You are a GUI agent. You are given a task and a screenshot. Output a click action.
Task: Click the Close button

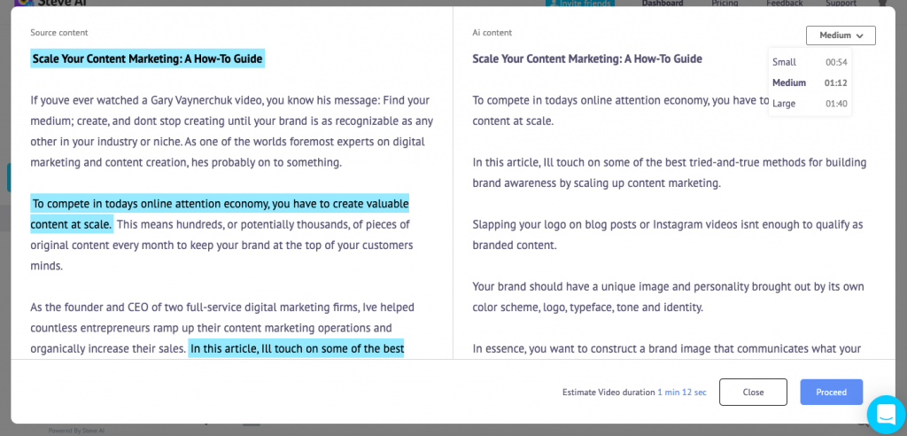tap(753, 392)
